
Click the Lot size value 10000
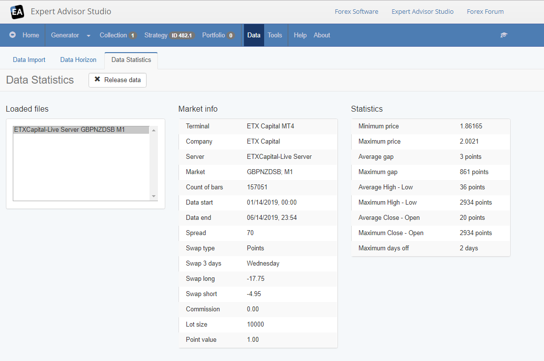255,325
